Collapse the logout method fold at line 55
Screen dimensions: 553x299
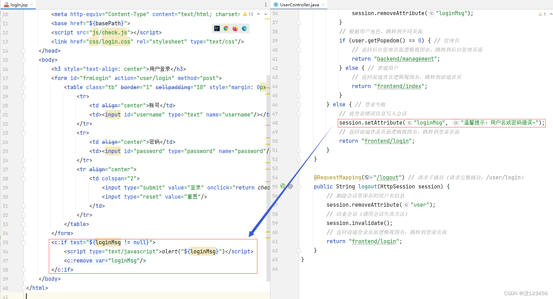pyautogui.click(x=299, y=187)
